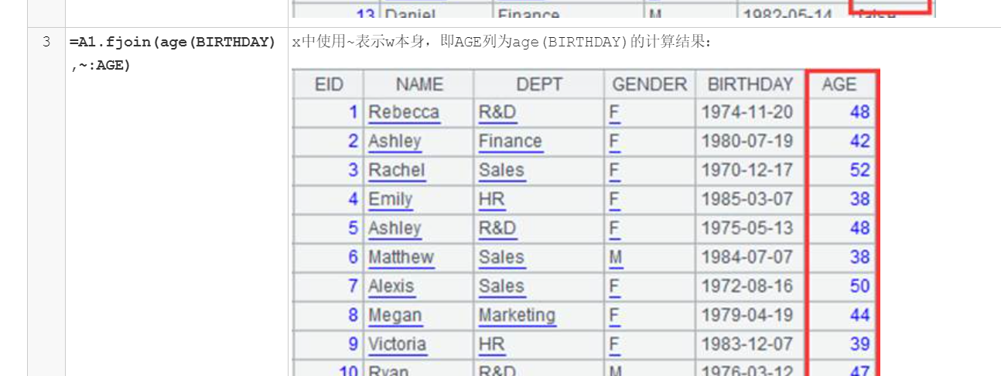This screenshot has height=376, width=1001.
Task: Select the birthday cell 1985-03-07
Action: 746,199
